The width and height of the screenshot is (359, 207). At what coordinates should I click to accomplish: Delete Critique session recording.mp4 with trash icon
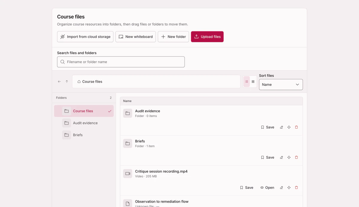tap(296, 188)
